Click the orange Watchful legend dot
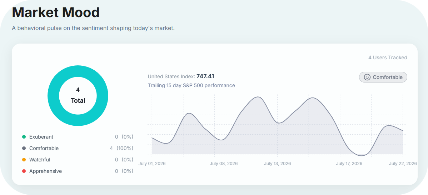428x195 pixels. pyautogui.click(x=24, y=160)
